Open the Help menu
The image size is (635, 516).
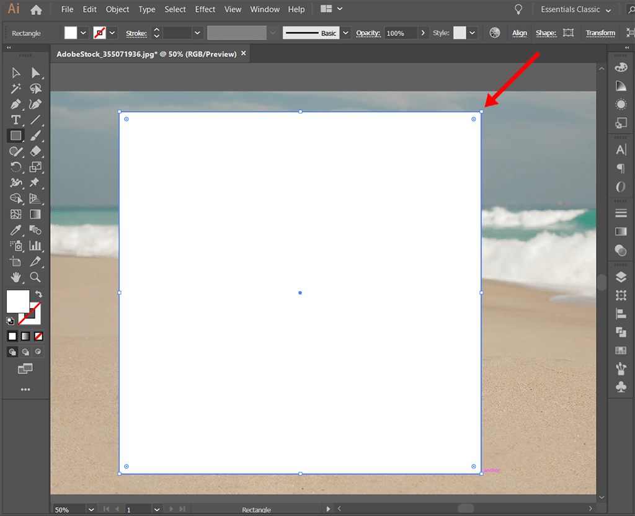coord(296,9)
